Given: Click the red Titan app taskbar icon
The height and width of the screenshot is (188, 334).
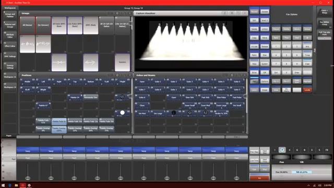Looking at the screenshot, I should [x=23, y=185].
